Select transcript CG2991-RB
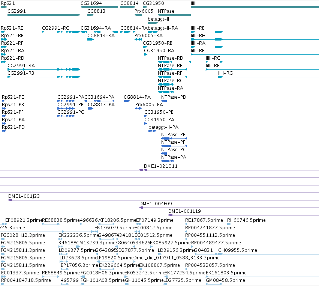319x286 pixels. coord(21,73)
